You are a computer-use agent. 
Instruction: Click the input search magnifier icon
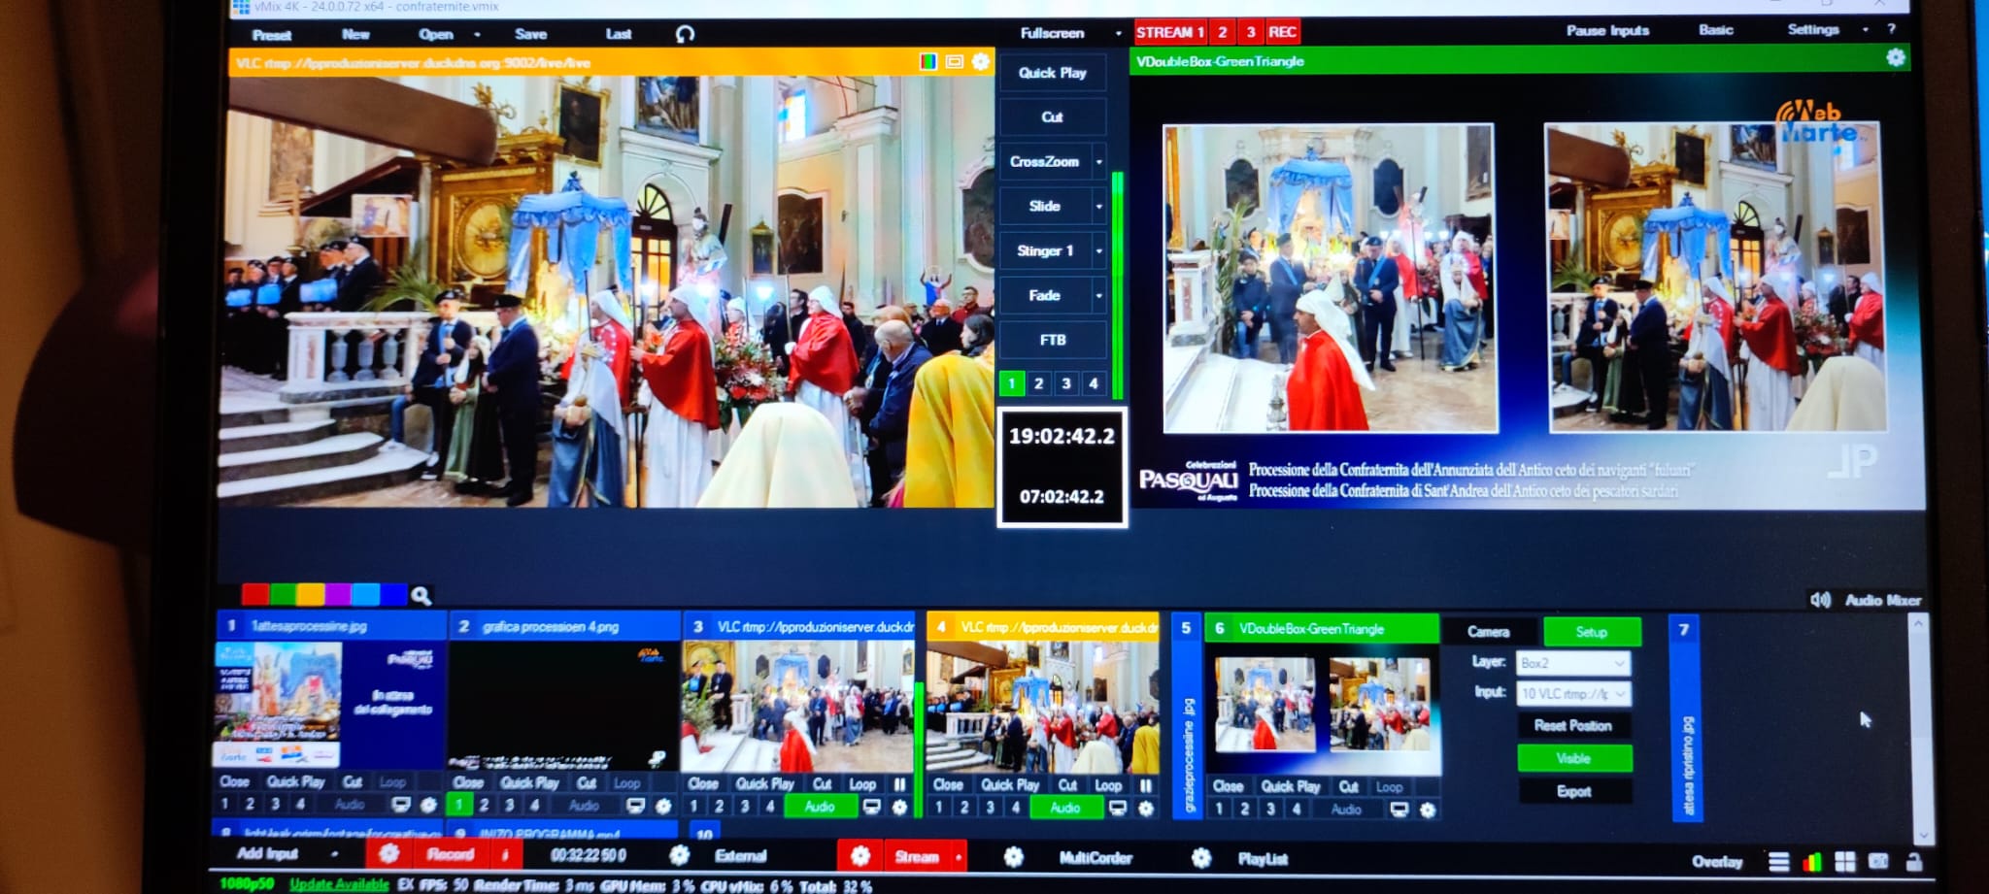[421, 595]
